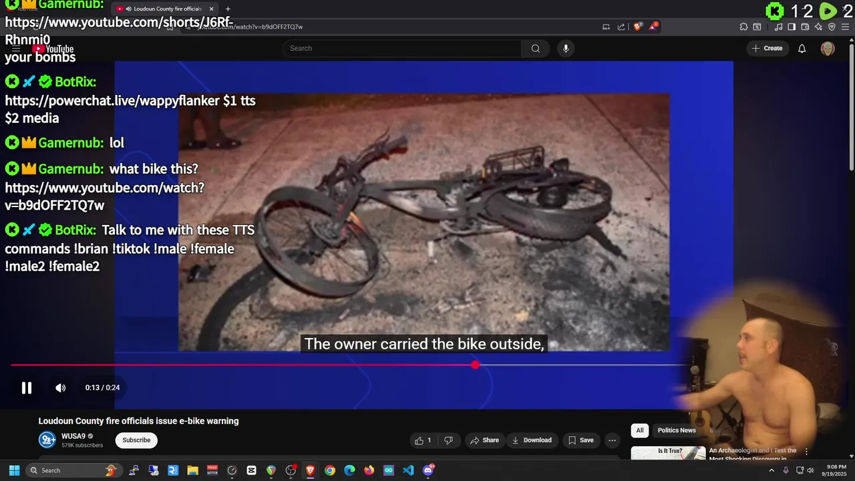Open Google Chrome from the taskbar
Image resolution: width=855 pixels, height=481 pixels.
(x=330, y=470)
